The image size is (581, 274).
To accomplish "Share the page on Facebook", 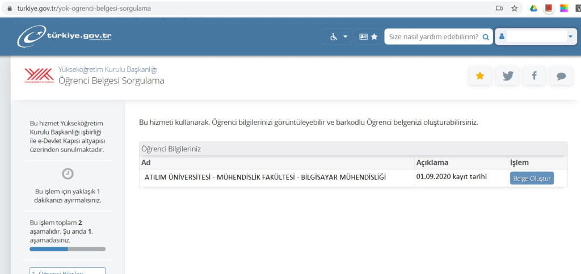I will click(534, 76).
